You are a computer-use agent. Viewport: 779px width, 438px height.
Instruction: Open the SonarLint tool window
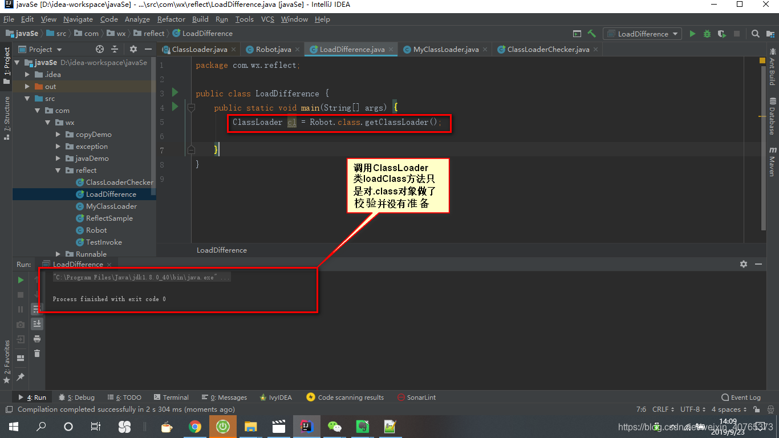(x=417, y=398)
